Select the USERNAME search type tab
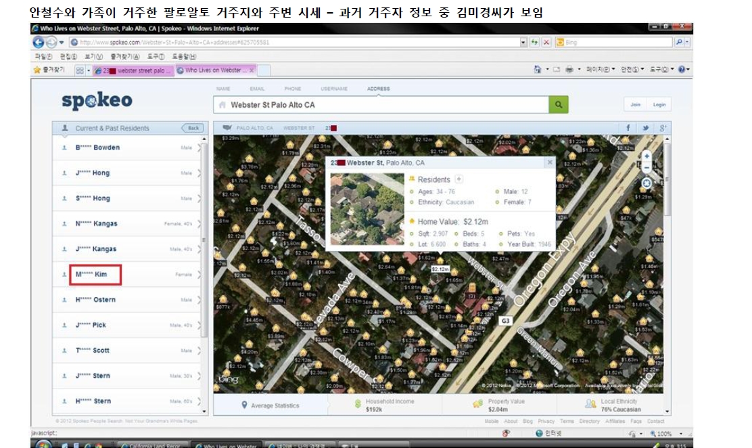752x448 pixels. click(x=334, y=89)
